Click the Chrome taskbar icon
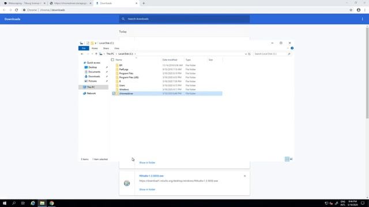 (51, 203)
